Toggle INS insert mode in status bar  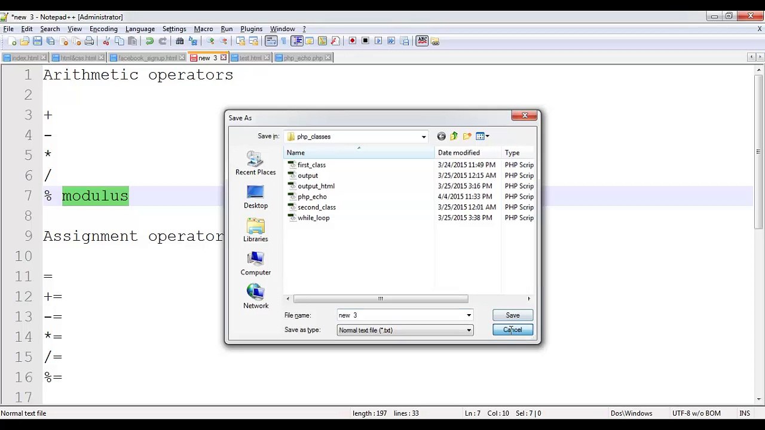(745, 413)
